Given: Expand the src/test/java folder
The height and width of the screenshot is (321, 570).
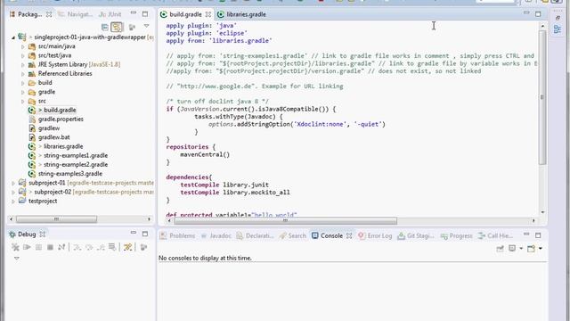Looking at the screenshot, I should 22,55.
